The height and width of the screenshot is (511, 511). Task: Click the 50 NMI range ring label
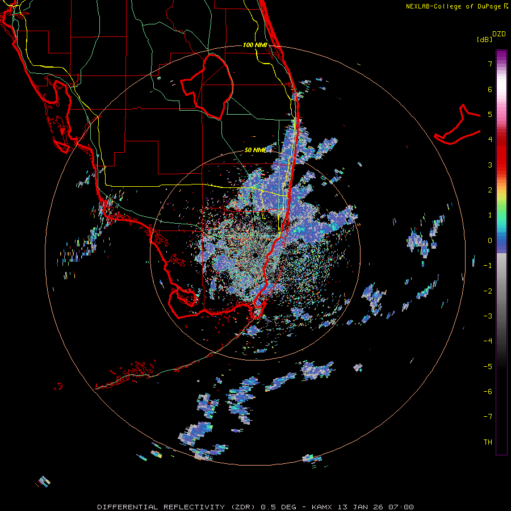[x=255, y=150]
